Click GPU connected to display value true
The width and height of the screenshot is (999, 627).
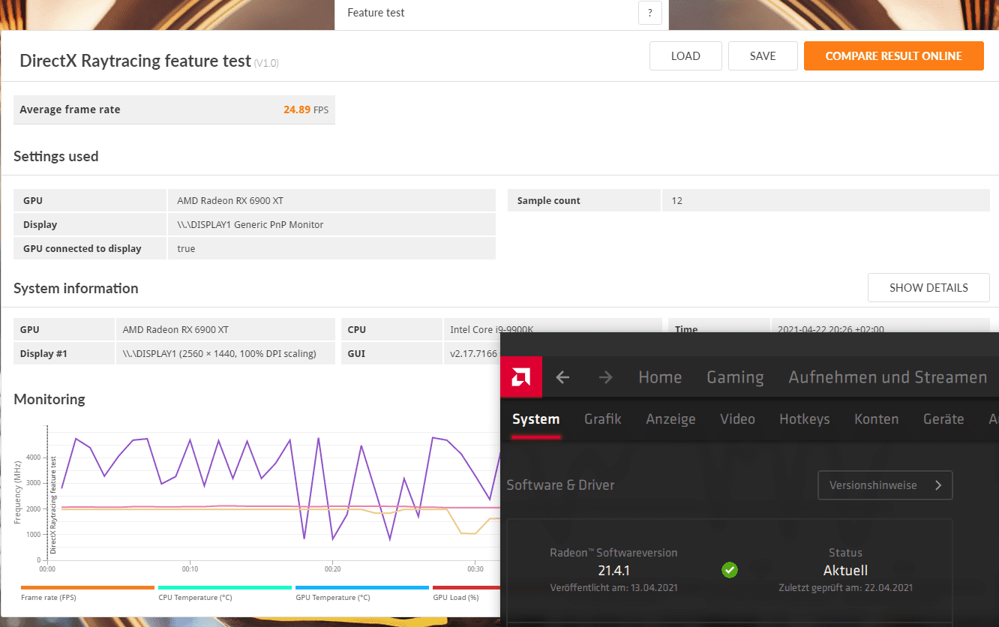186,248
